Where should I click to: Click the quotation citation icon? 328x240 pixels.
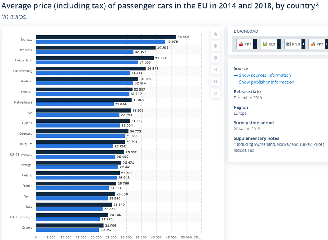215,82
